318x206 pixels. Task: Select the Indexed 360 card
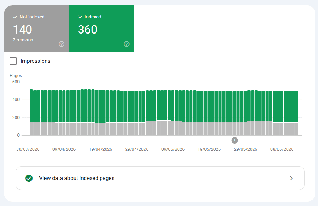pos(102,29)
